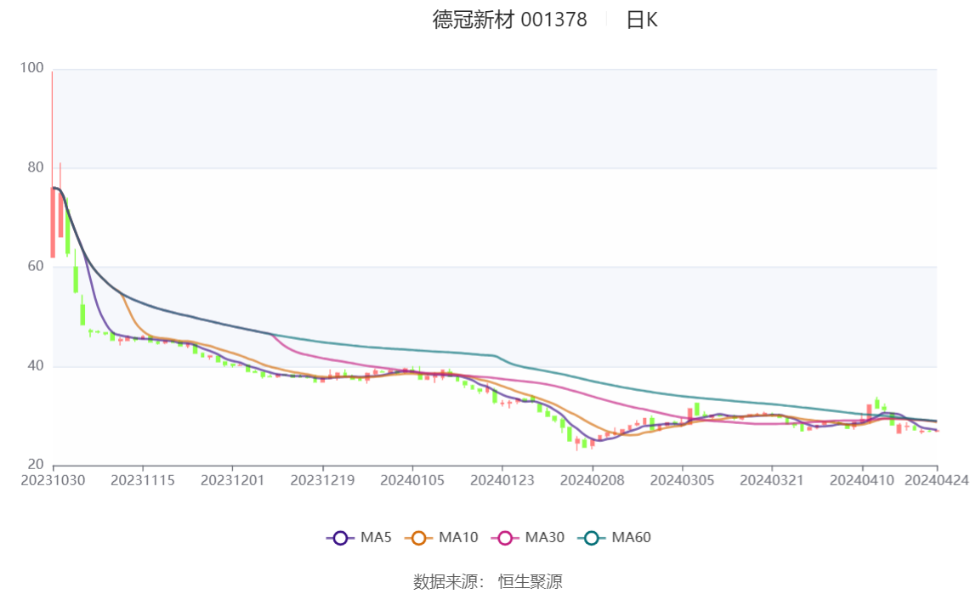Screen dimensions: 976x594
Task: Click the x-axis date label 20240105
Action: (x=412, y=481)
